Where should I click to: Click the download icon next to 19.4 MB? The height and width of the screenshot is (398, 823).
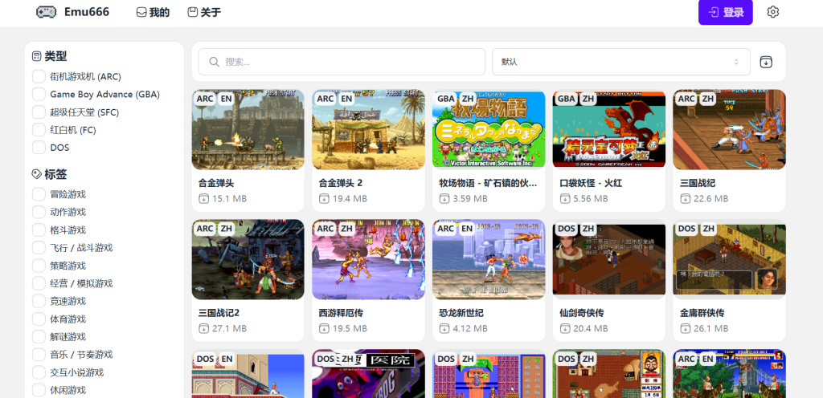click(323, 199)
